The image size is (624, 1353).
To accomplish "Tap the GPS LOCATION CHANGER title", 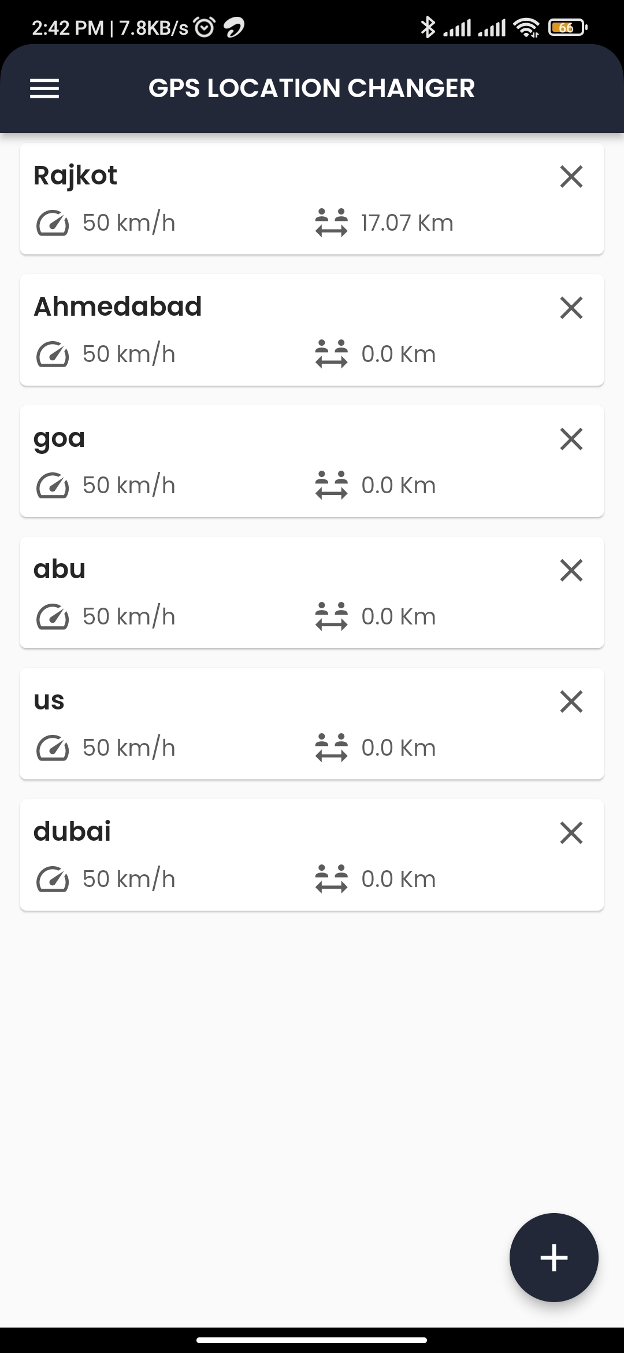I will click(311, 88).
